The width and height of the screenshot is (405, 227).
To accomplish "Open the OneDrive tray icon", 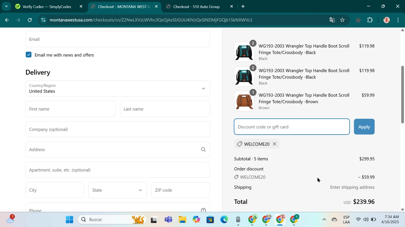I will coord(334,219).
